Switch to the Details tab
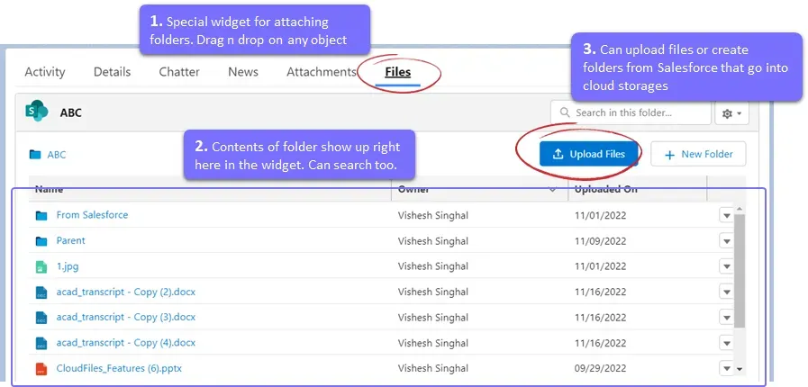The width and height of the screenshot is (808, 387). 112,72
